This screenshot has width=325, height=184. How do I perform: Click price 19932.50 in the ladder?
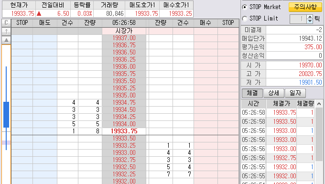coord(124,167)
